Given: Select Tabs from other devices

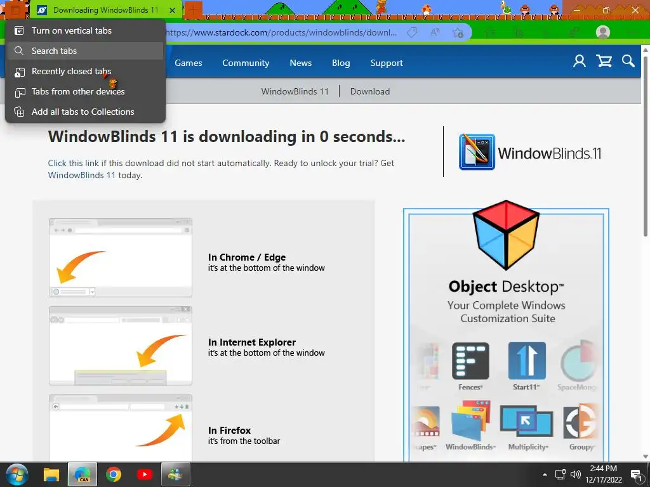Looking at the screenshot, I should pyautogui.click(x=86, y=91).
